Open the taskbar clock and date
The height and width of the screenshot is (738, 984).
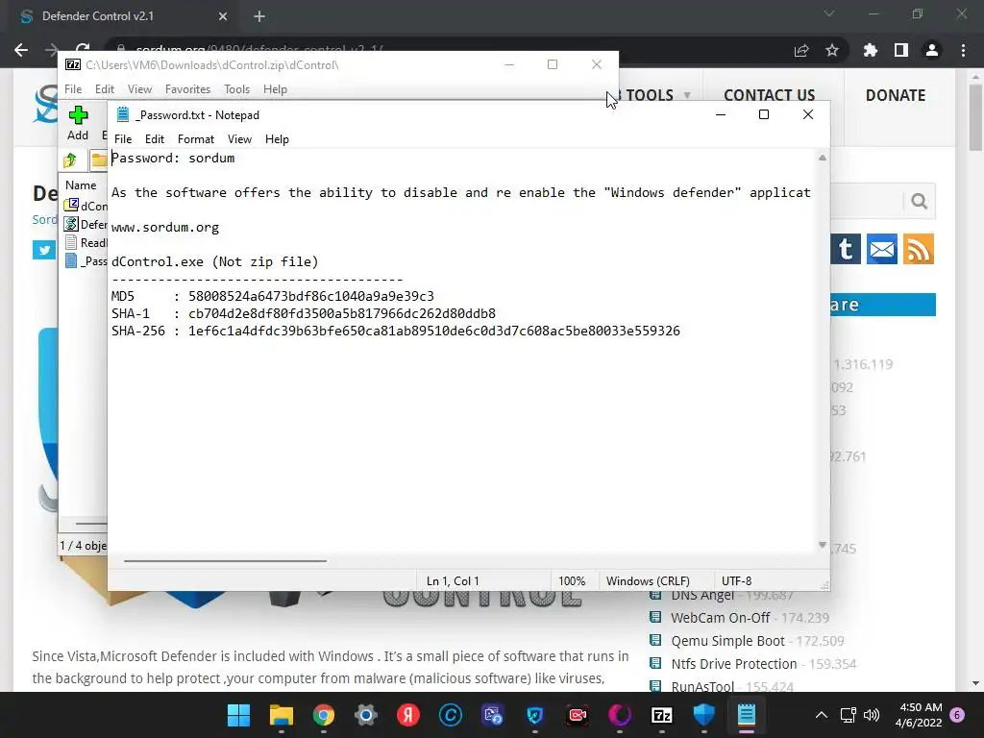pos(919,715)
